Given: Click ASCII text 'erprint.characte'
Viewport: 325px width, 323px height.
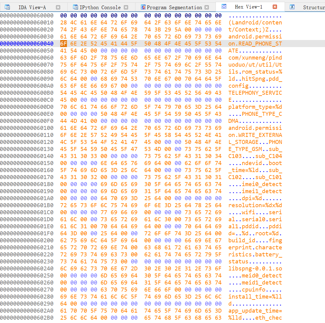Looking at the screenshot, I should [255, 248].
